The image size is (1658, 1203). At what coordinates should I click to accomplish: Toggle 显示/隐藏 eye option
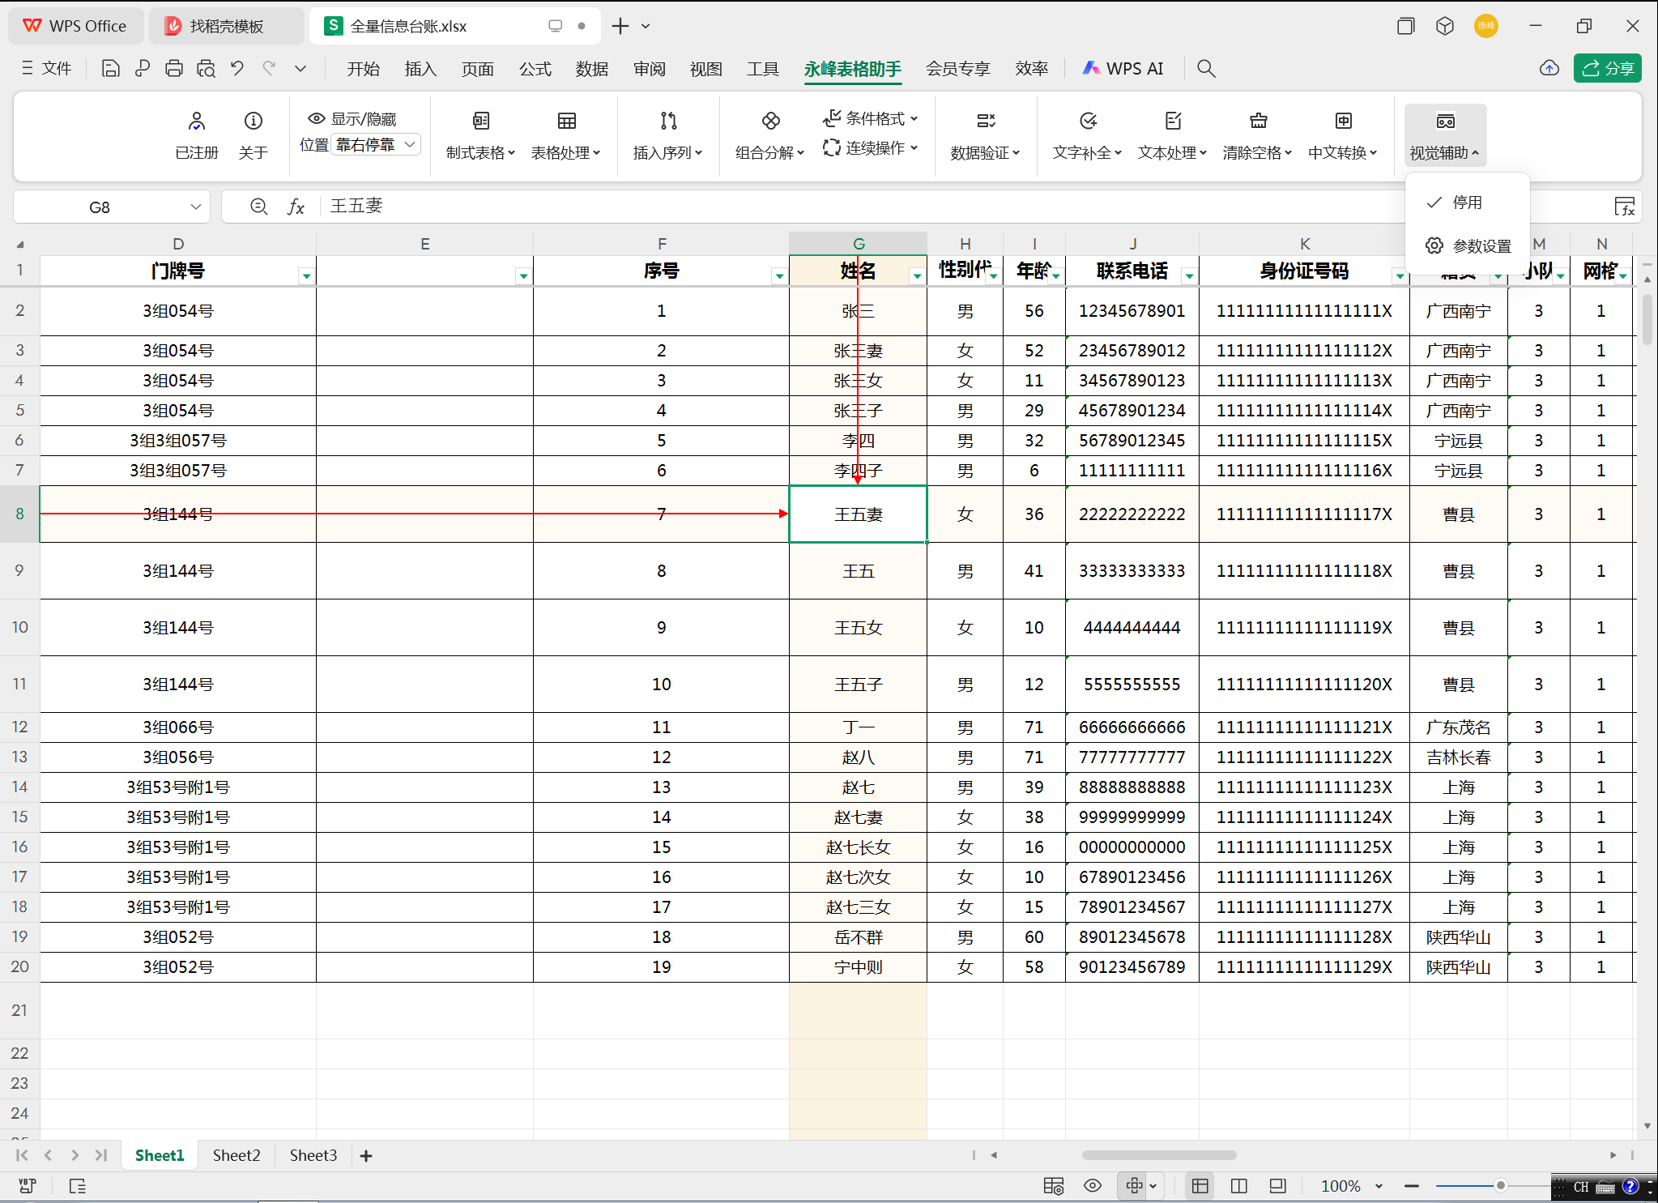coord(352,119)
